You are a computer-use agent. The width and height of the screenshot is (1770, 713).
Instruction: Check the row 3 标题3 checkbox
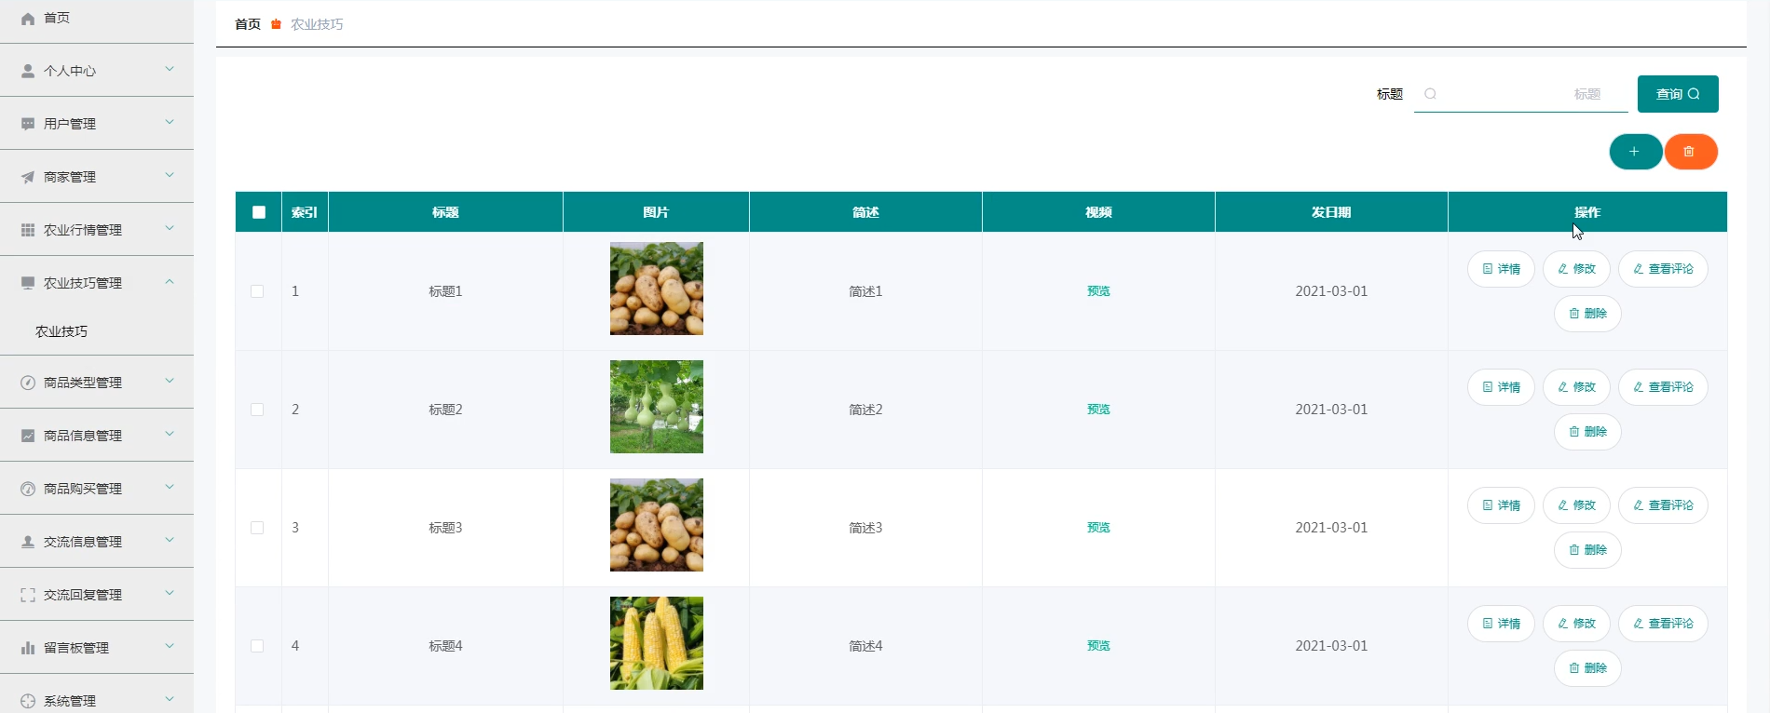(257, 528)
